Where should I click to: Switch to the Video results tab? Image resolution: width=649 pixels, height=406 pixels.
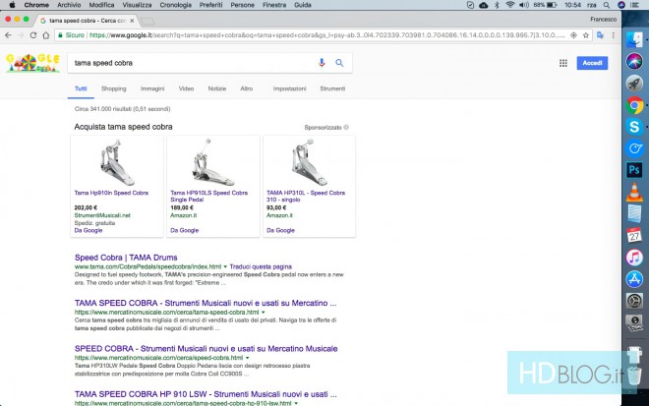(x=186, y=88)
